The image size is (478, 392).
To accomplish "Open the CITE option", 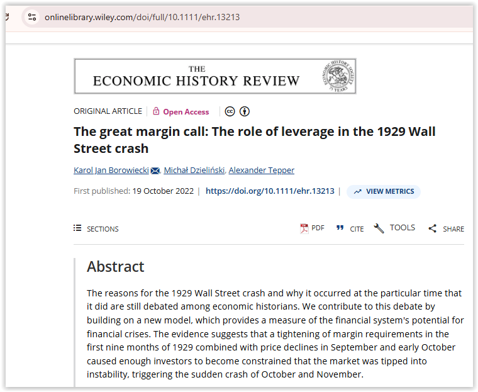I will (x=357, y=229).
